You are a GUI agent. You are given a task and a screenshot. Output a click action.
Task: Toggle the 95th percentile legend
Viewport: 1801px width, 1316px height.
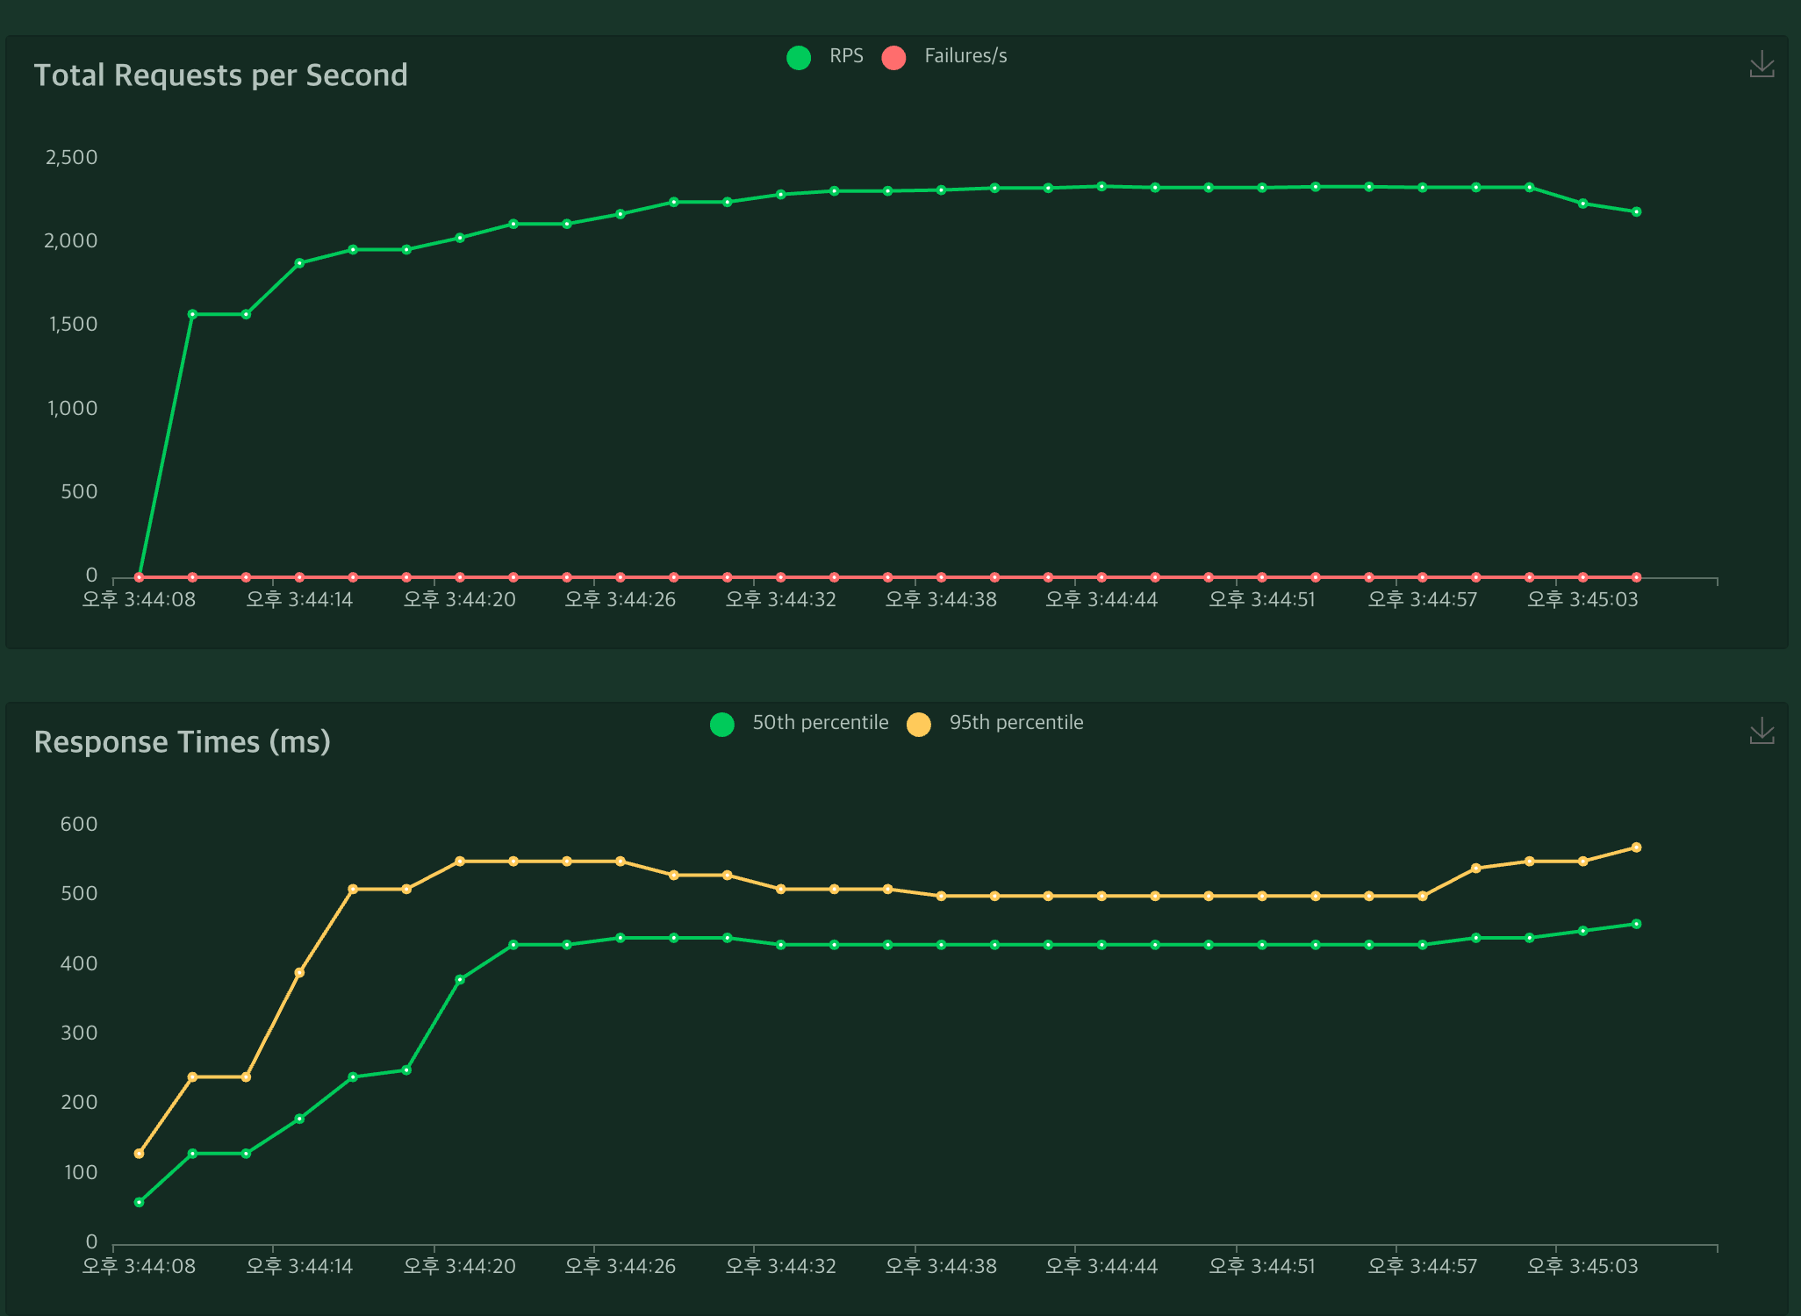(1015, 723)
